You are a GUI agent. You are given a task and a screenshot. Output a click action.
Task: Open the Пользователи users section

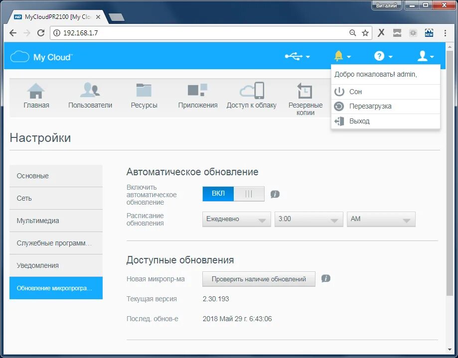pos(90,96)
